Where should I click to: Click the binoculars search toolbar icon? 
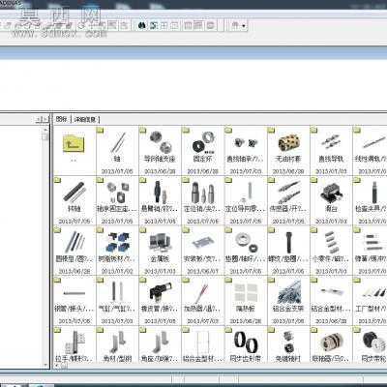142,25
